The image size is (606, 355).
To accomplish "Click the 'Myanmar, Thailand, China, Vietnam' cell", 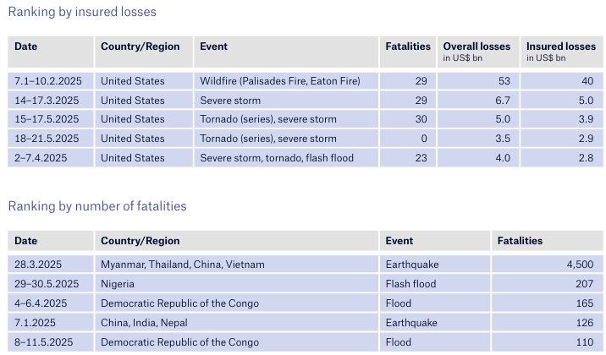I will tap(236, 265).
